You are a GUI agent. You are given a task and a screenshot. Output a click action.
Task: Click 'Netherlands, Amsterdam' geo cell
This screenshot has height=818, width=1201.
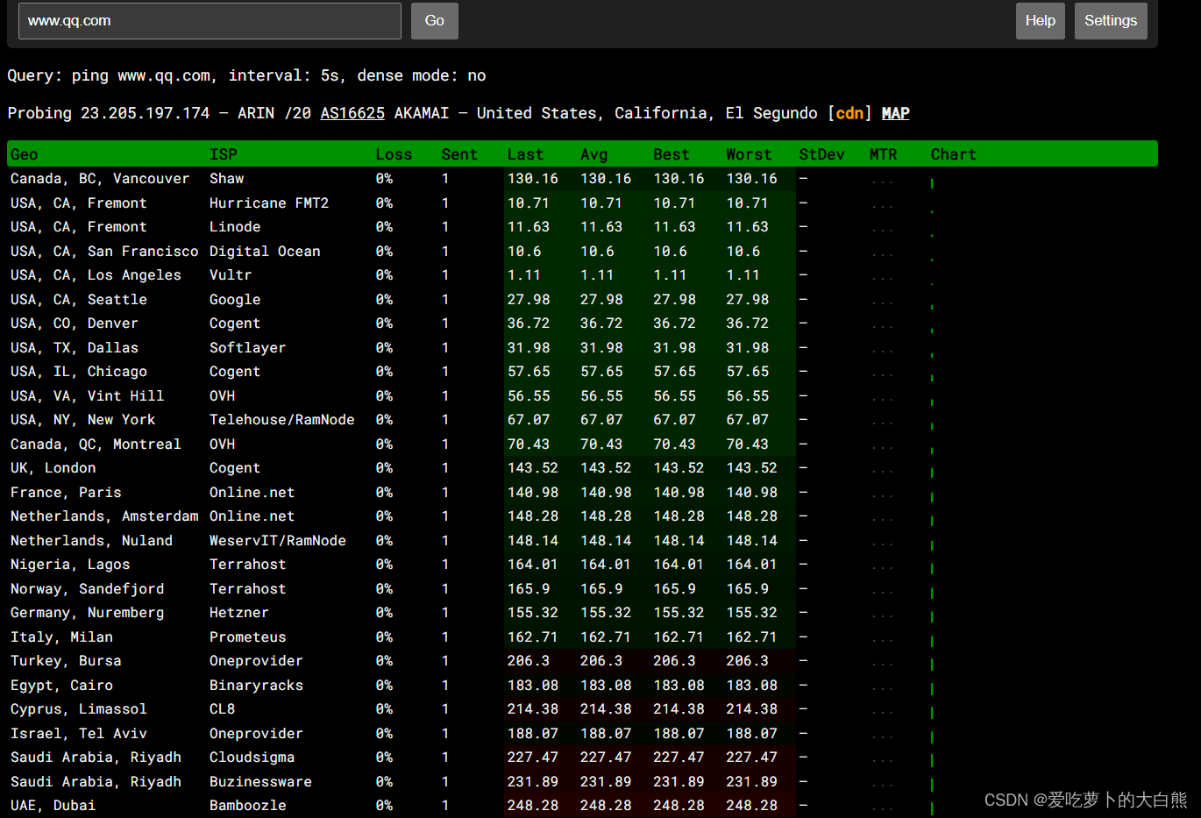pyautogui.click(x=104, y=516)
